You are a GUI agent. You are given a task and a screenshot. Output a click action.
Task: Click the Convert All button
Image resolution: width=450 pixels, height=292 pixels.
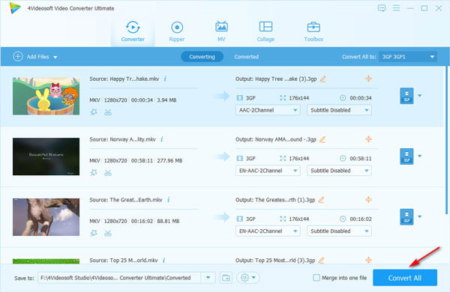point(405,278)
